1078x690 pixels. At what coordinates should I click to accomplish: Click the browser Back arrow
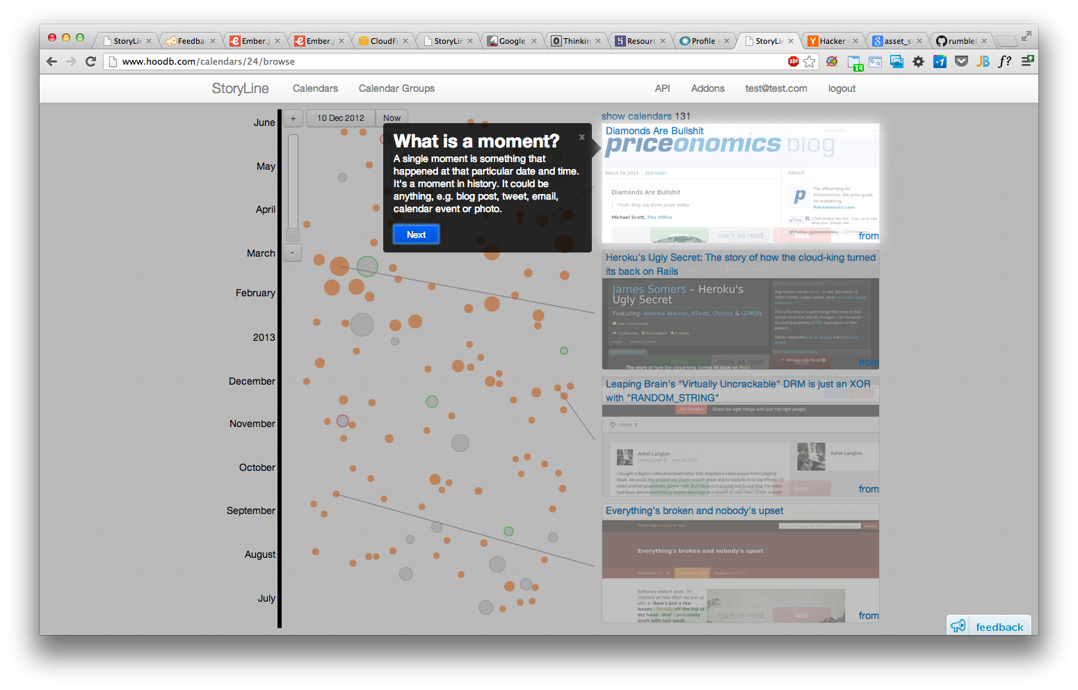(x=51, y=61)
